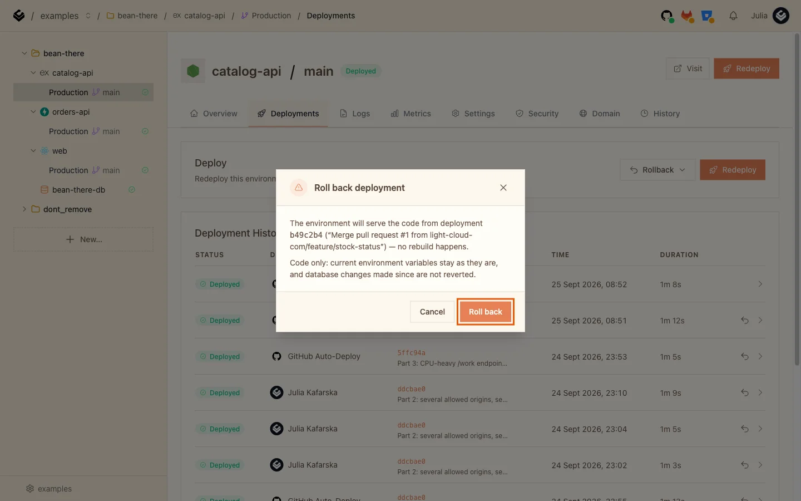
Task: Collapse the orders-api tree node
Action: [x=33, y=112]
